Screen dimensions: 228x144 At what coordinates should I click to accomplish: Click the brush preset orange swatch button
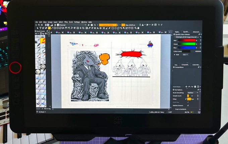(x=123, y=25)
